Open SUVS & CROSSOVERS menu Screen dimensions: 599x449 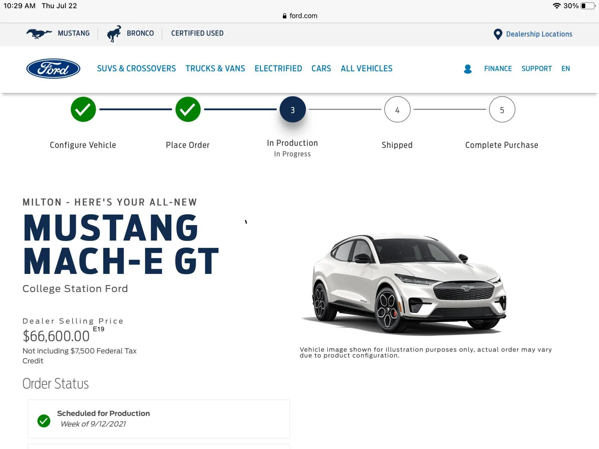point(137,68)
